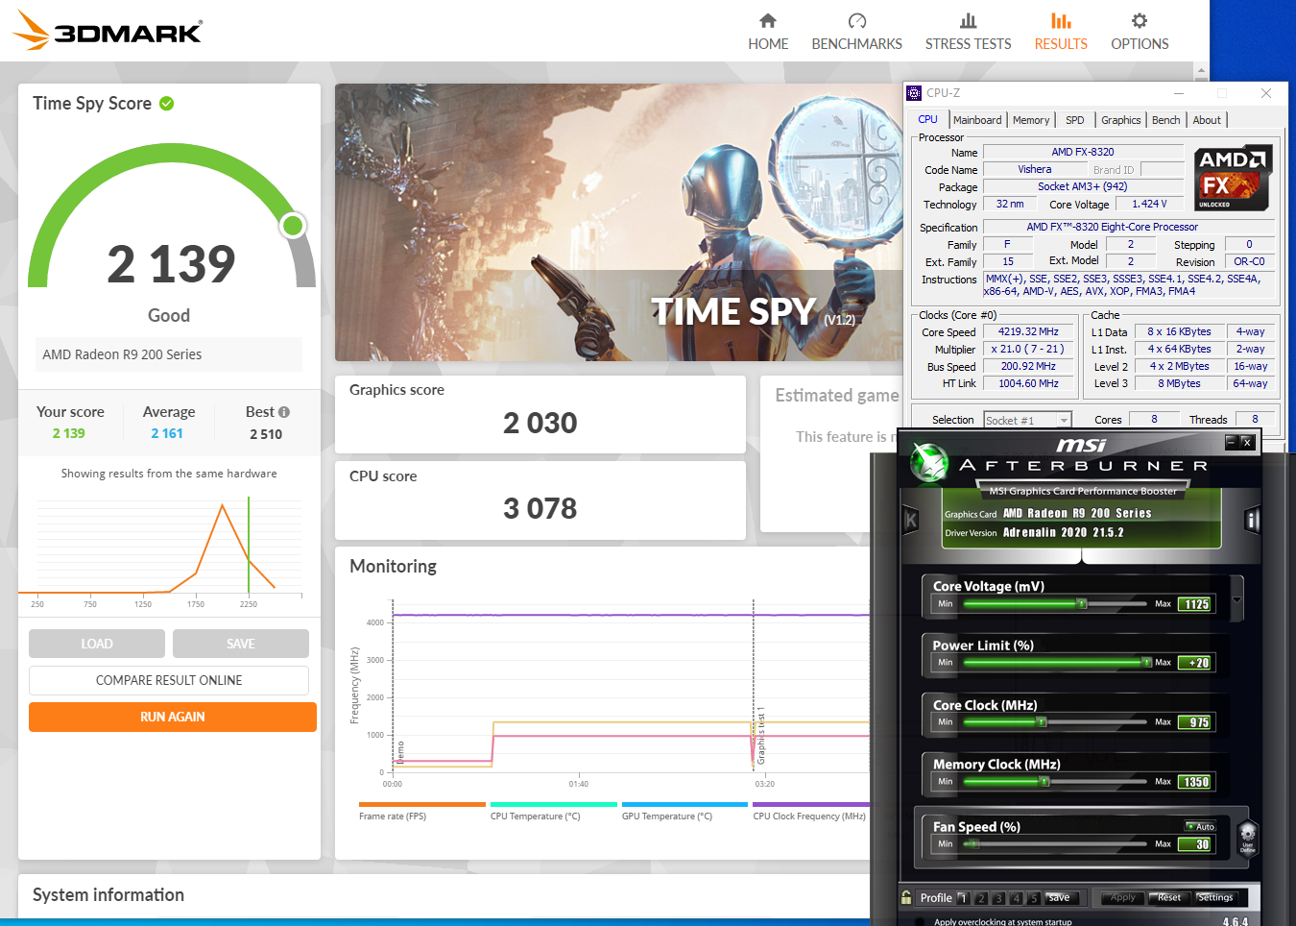The width and height of the screenshot is (1296, 926).
Task: Open Benchmarks section in 3DMark
Action: click(x=856, y=32)
